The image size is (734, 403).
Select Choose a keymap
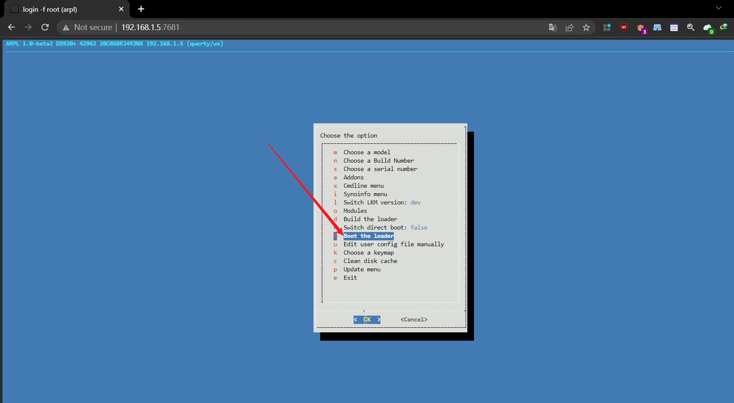[368, 253]
